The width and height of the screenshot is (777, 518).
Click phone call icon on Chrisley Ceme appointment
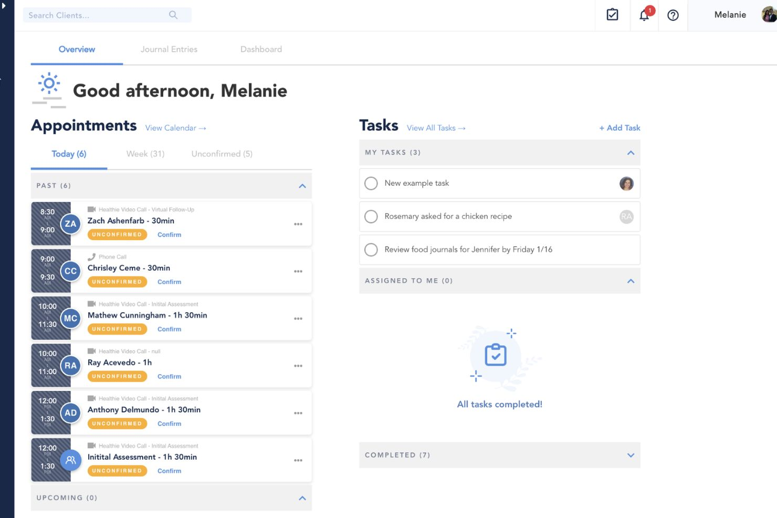coord(91,257)
